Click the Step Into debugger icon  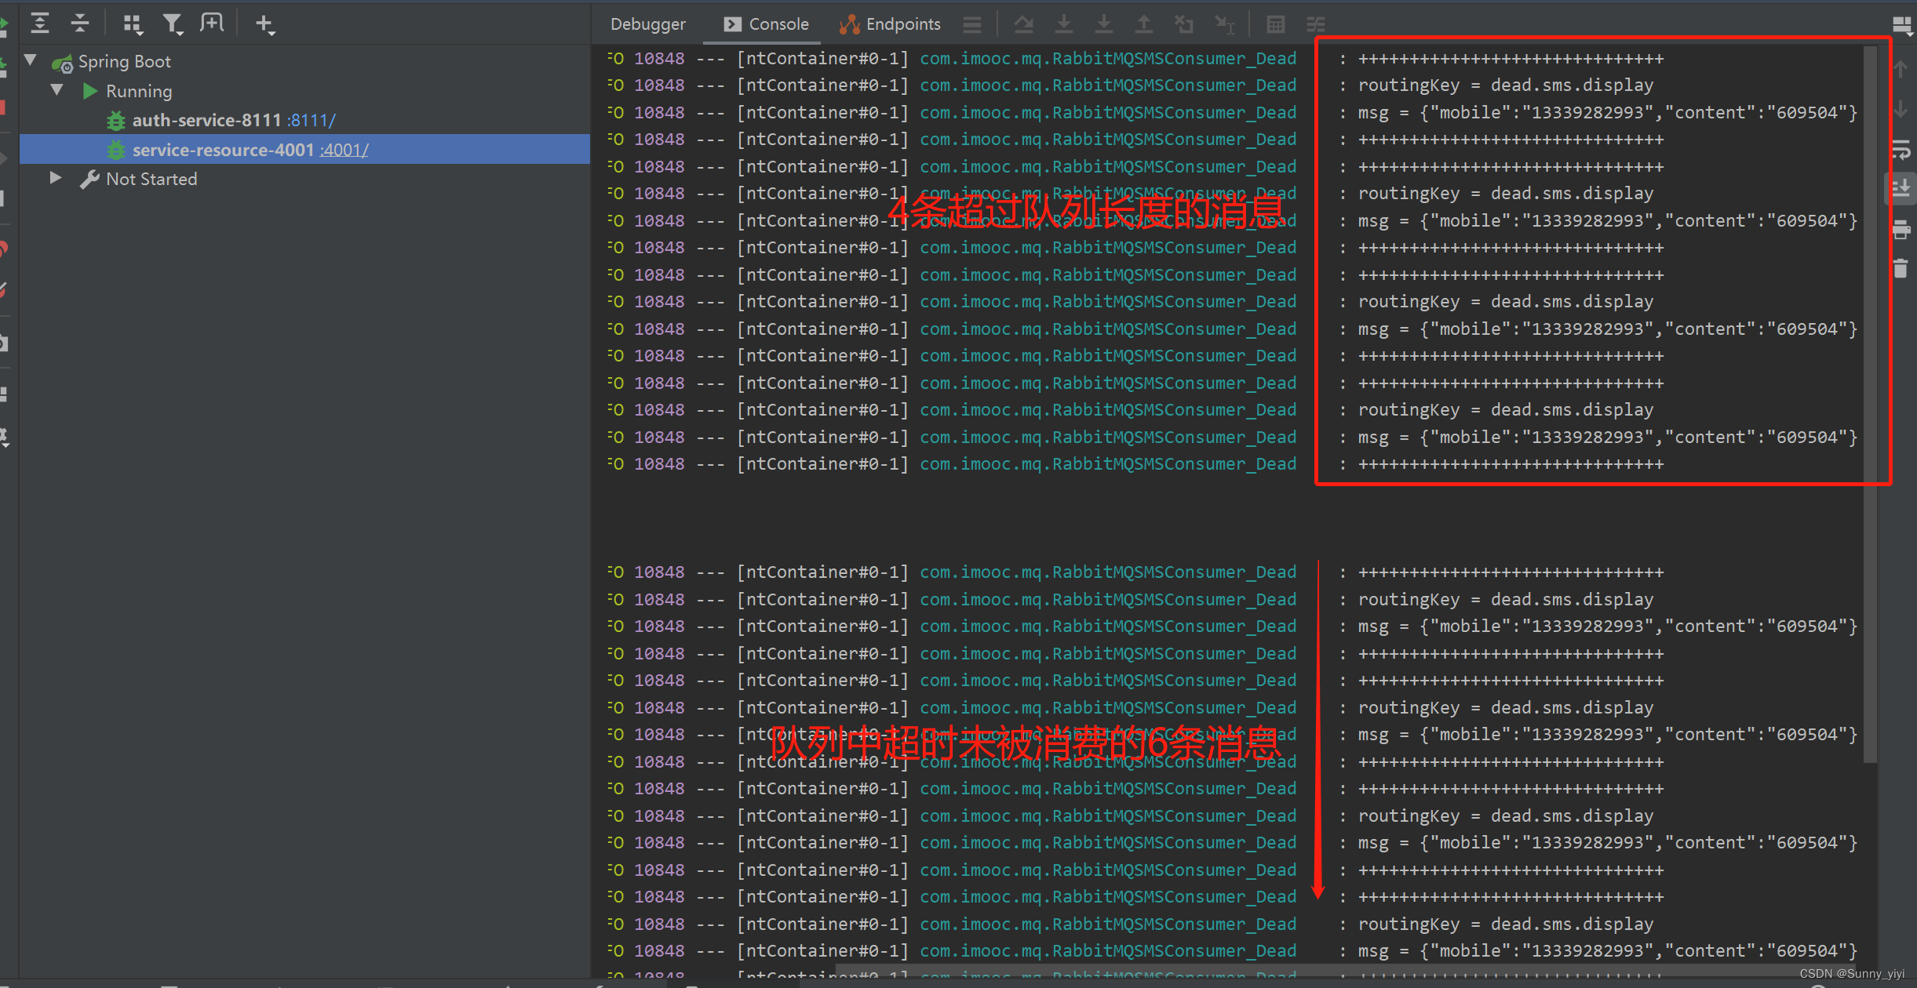1063,25
